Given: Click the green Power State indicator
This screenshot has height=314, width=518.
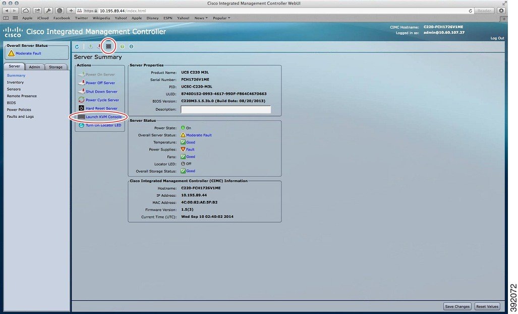Looking at the screenshot, I should coord(183,128).
